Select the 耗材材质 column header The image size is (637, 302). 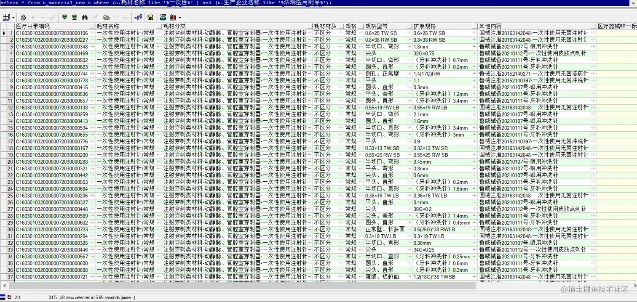pos(328,26)
